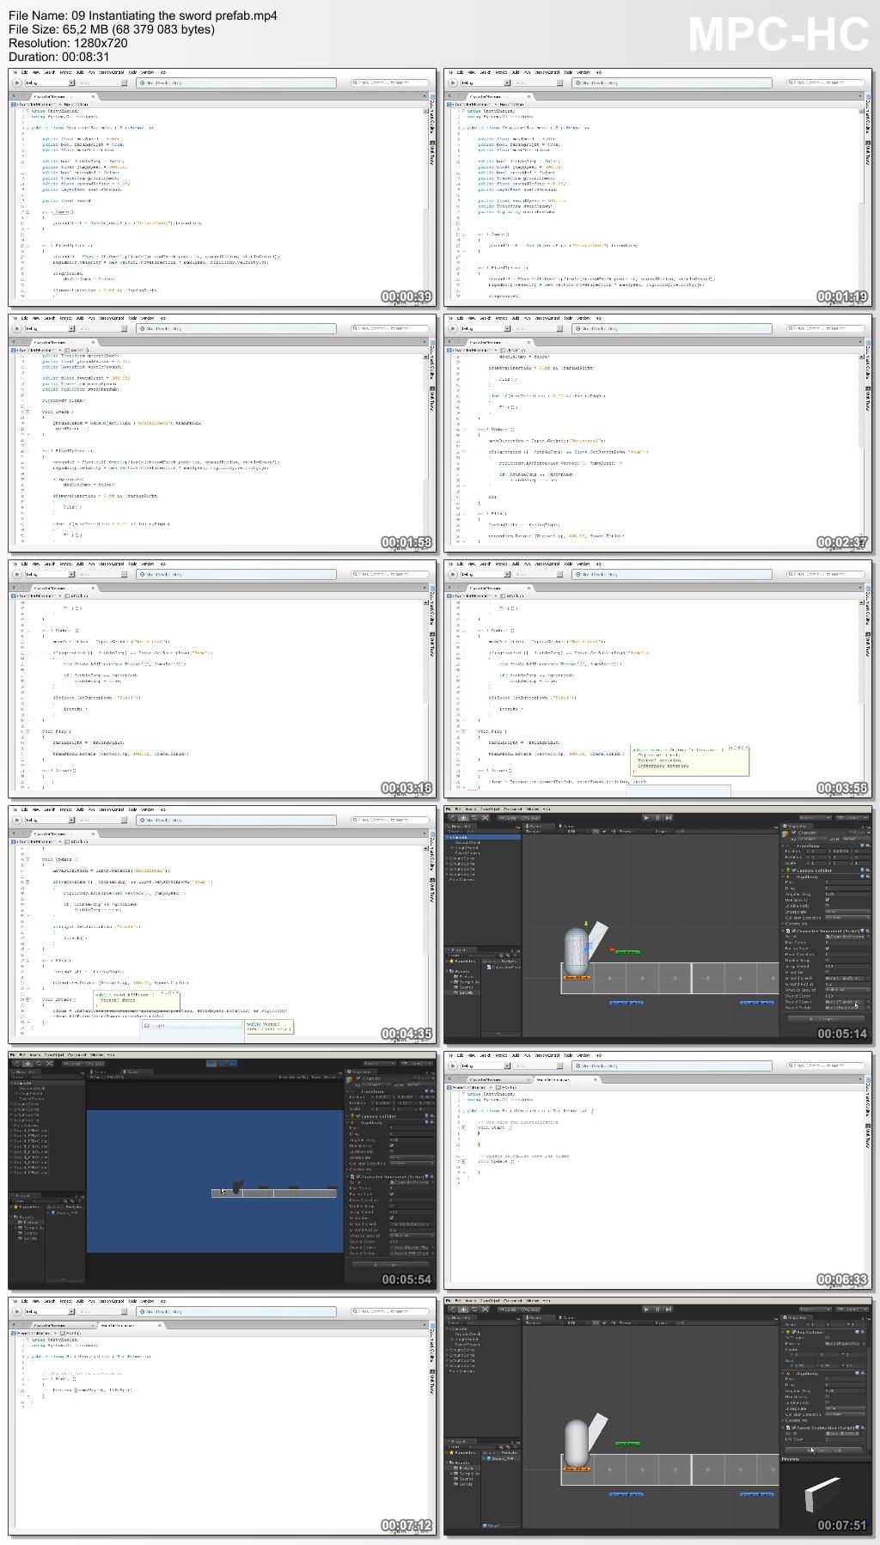Open Collision Detection dropdown in 00:05:14 frame
880x1545 pixels.
click(846, 918)
